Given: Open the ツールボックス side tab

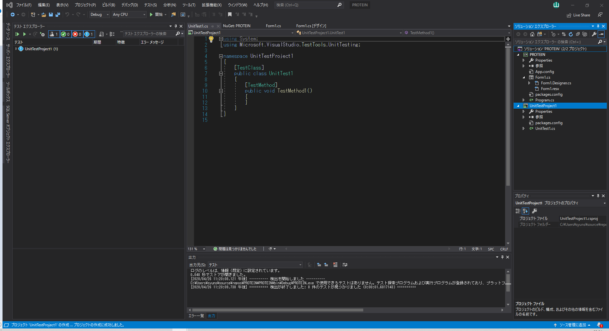Looking at the screenshot, I should [x=8, y=92].
